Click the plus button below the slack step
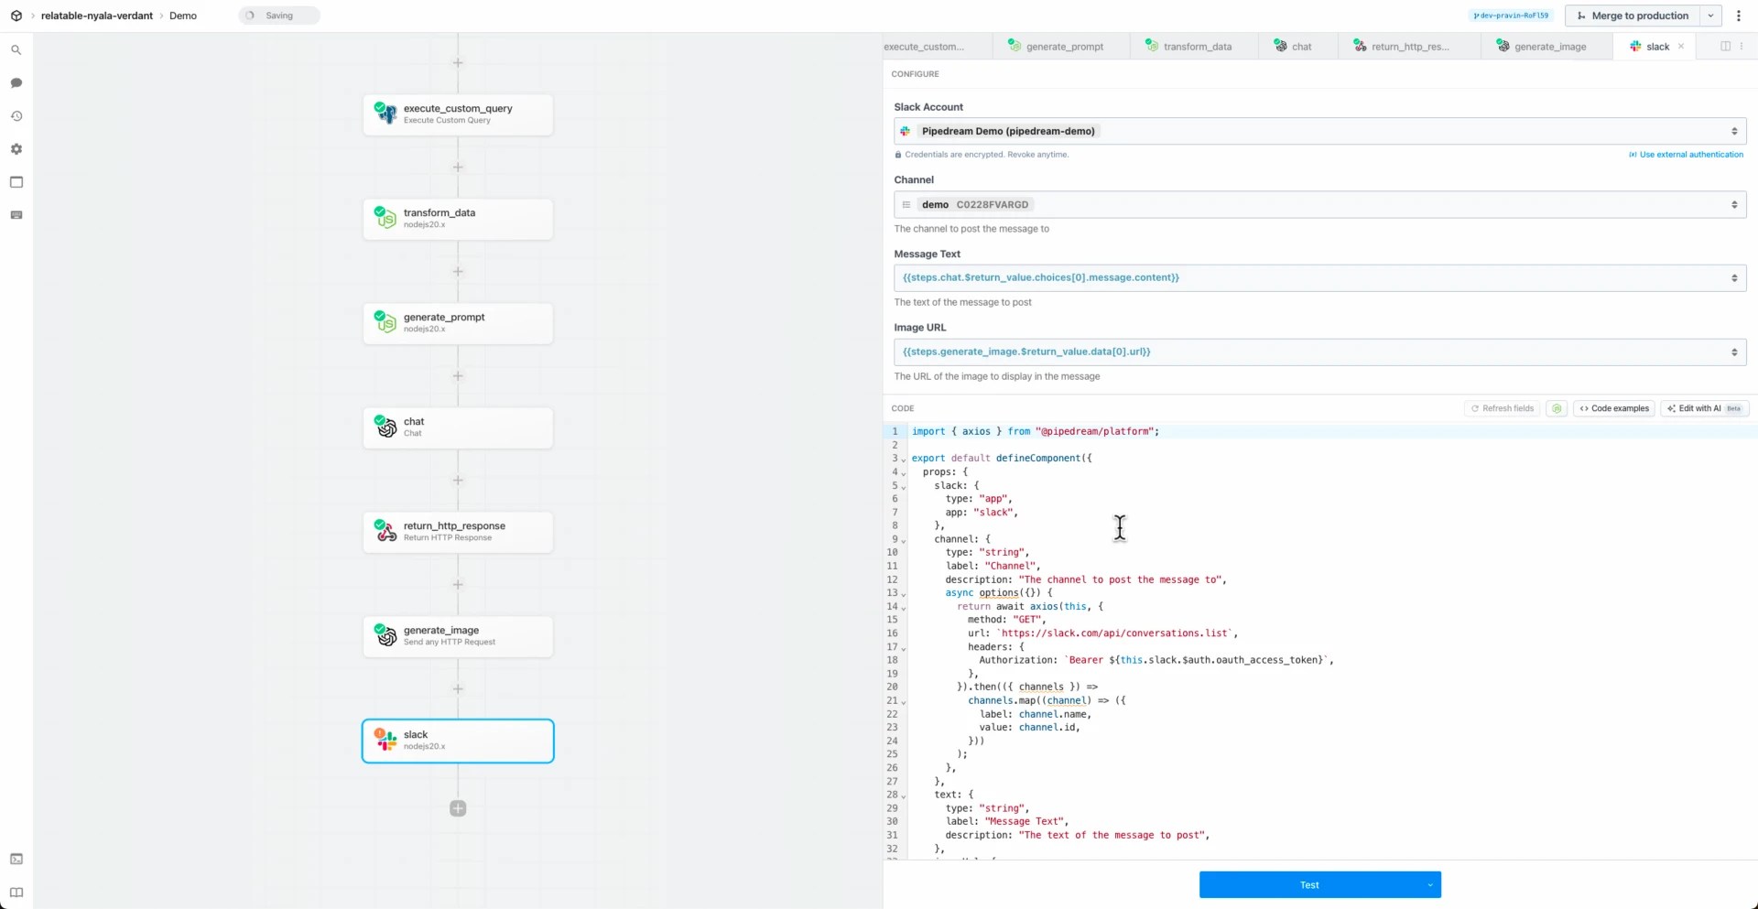The image size is (1758, 909). coord(458,808)
